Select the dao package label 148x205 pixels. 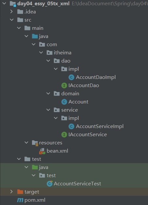point(66,61)
